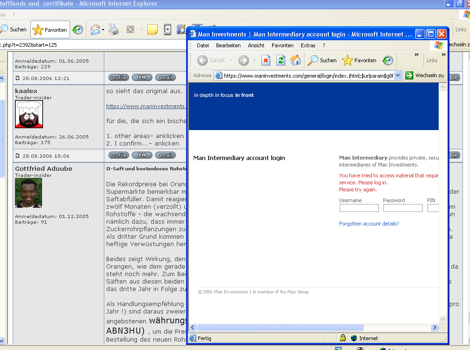
Task: Click the post icon beside 28.08.2006 18:06
Action: coord(18,156)
